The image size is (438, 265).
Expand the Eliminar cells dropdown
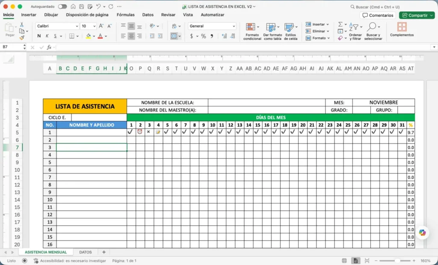coord(328,31)
